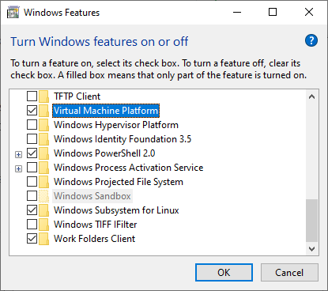Expand the Windows Process Activation Service node
Screen dimensions: 328x291
point(18,168)
